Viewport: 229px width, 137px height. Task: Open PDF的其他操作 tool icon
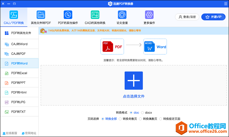coord(68,15)
